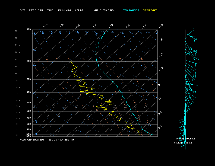This screenshot has height=166, width=215.
Task: Click the file name (R7151650.OPK)
Action: [x=104, y=10]
